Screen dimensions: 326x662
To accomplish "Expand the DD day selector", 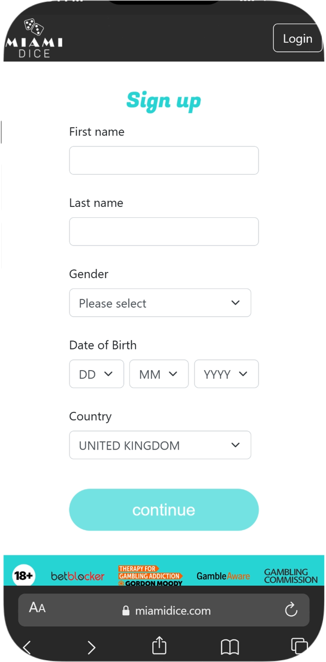I will [x=96, y=374].
